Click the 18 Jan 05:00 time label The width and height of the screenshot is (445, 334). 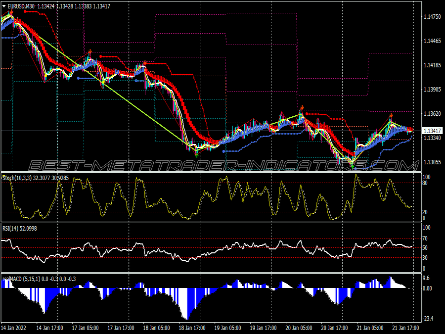point(156,328)
